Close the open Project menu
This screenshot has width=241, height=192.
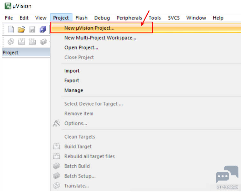(x=61, y=18)
